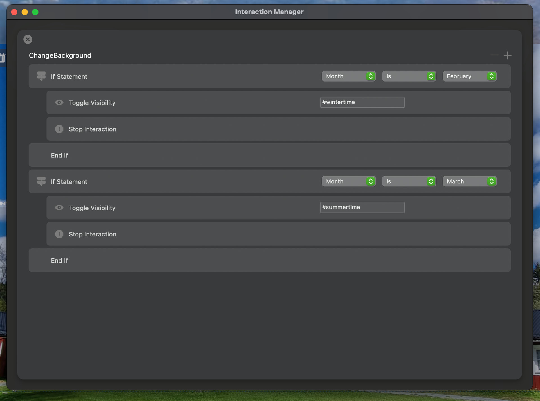540x401 pixels.
Task: Click eye icon beside #summertime Toggle Visibility
Action: [59, 208]
